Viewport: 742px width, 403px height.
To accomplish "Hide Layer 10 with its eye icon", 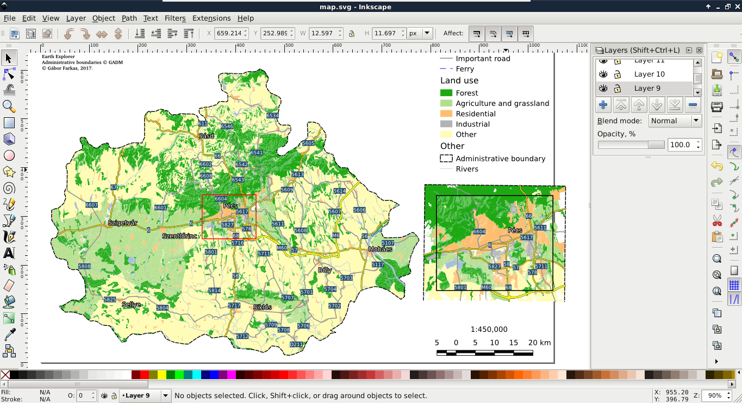I will point(603,74).
